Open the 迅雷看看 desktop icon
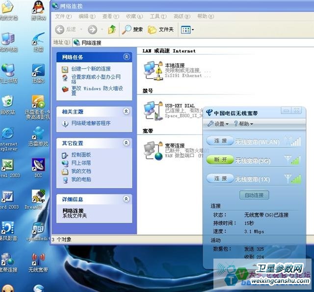Screen dimensions: 314x292 click(x=38, y=107)
